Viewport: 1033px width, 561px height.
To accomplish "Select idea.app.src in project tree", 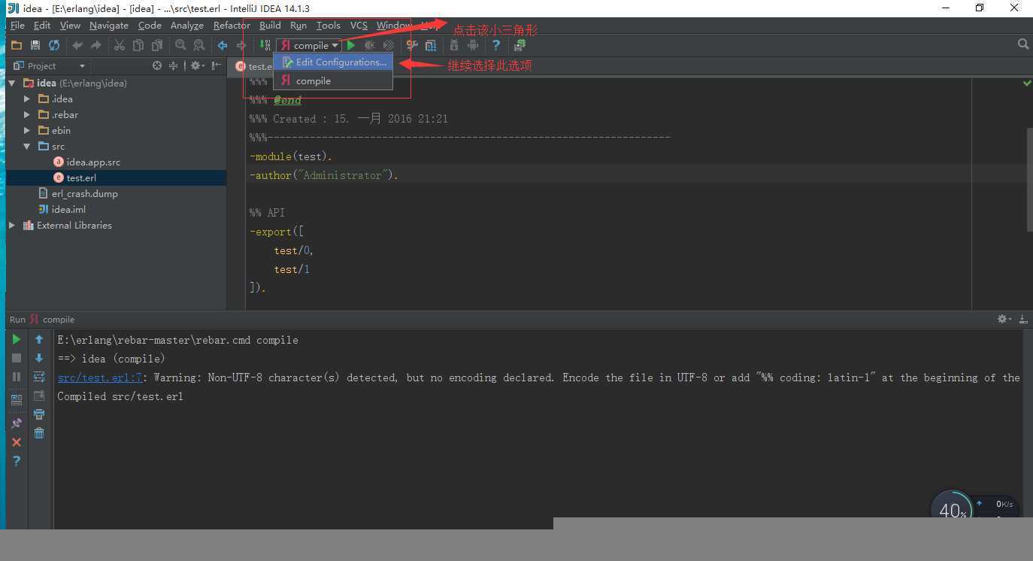I will [93, 162].
